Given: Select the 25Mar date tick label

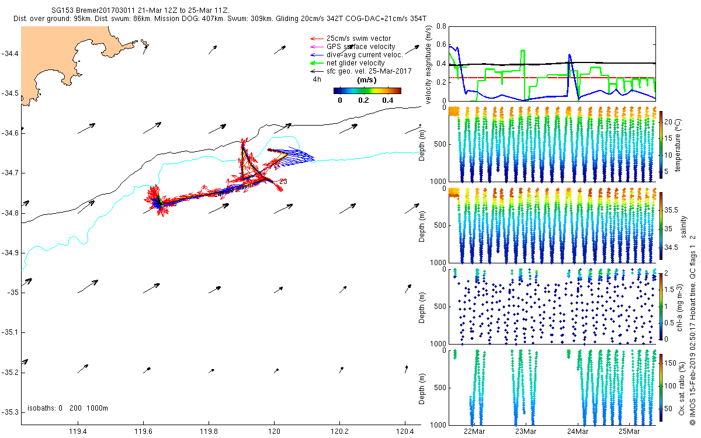Looking at the screenshot, I should 629,431.
